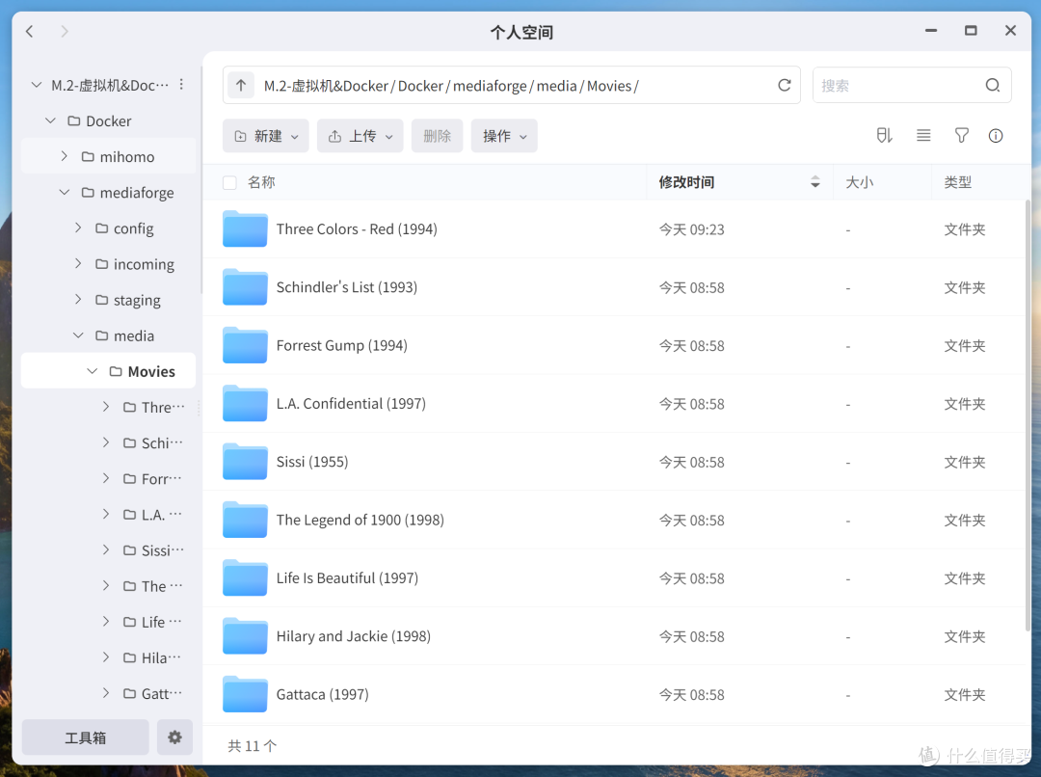Click the L.A. Confidential folder icon
This screenshot has width=1041, height=777.
point(245,403)
